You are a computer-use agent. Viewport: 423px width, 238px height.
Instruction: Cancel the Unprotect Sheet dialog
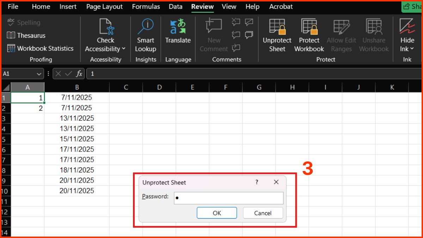(x=263, y=213)
